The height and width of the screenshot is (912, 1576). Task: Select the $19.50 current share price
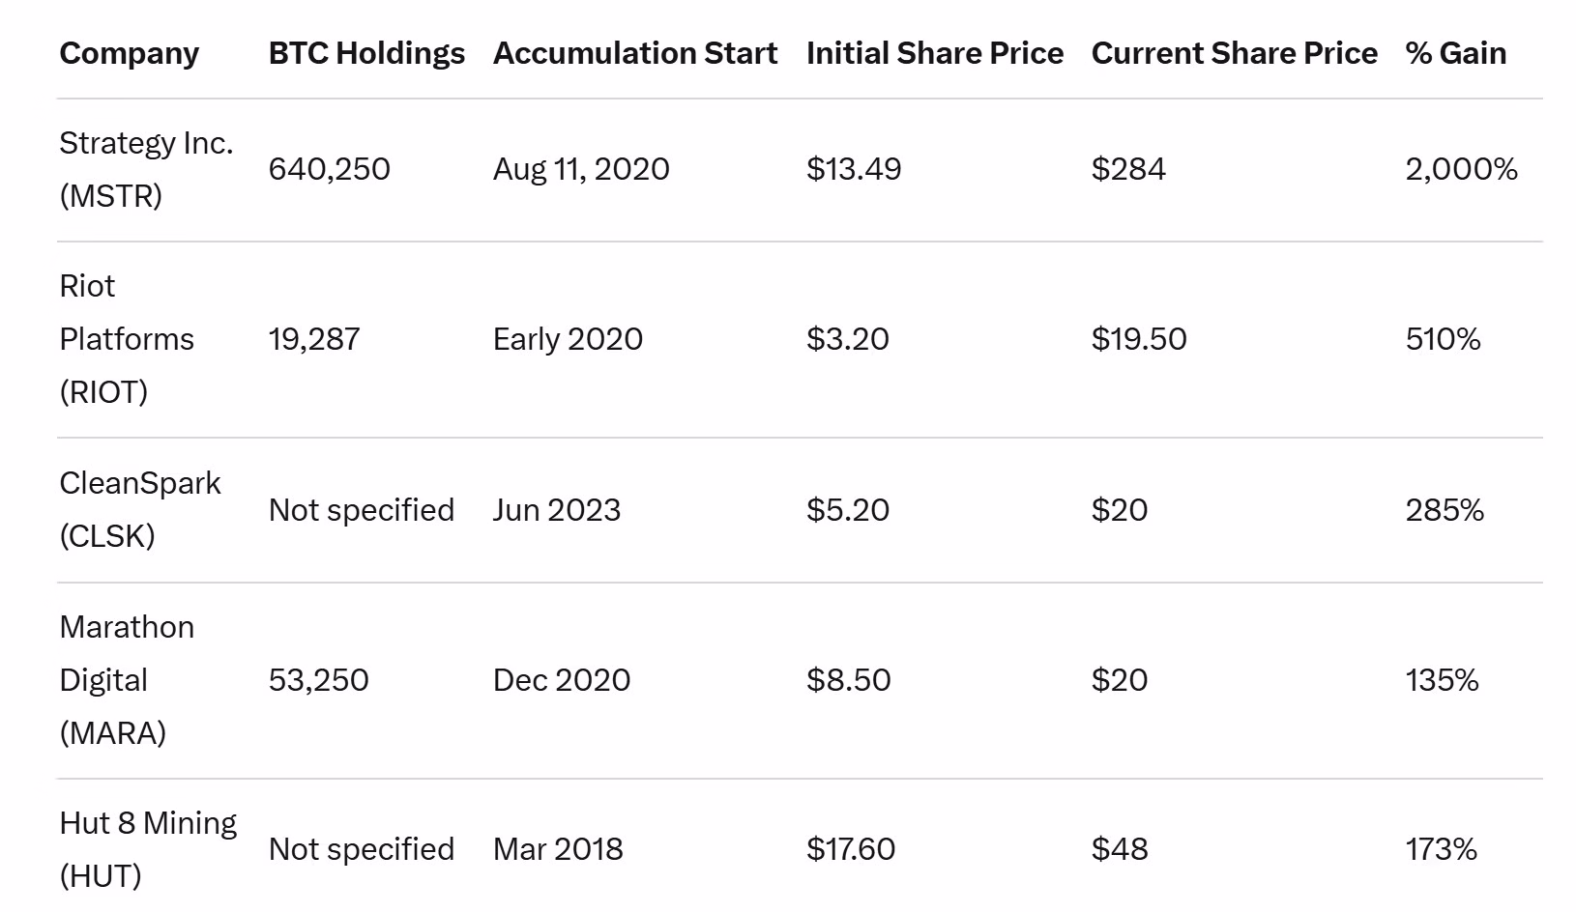(x=1139, y=339)
